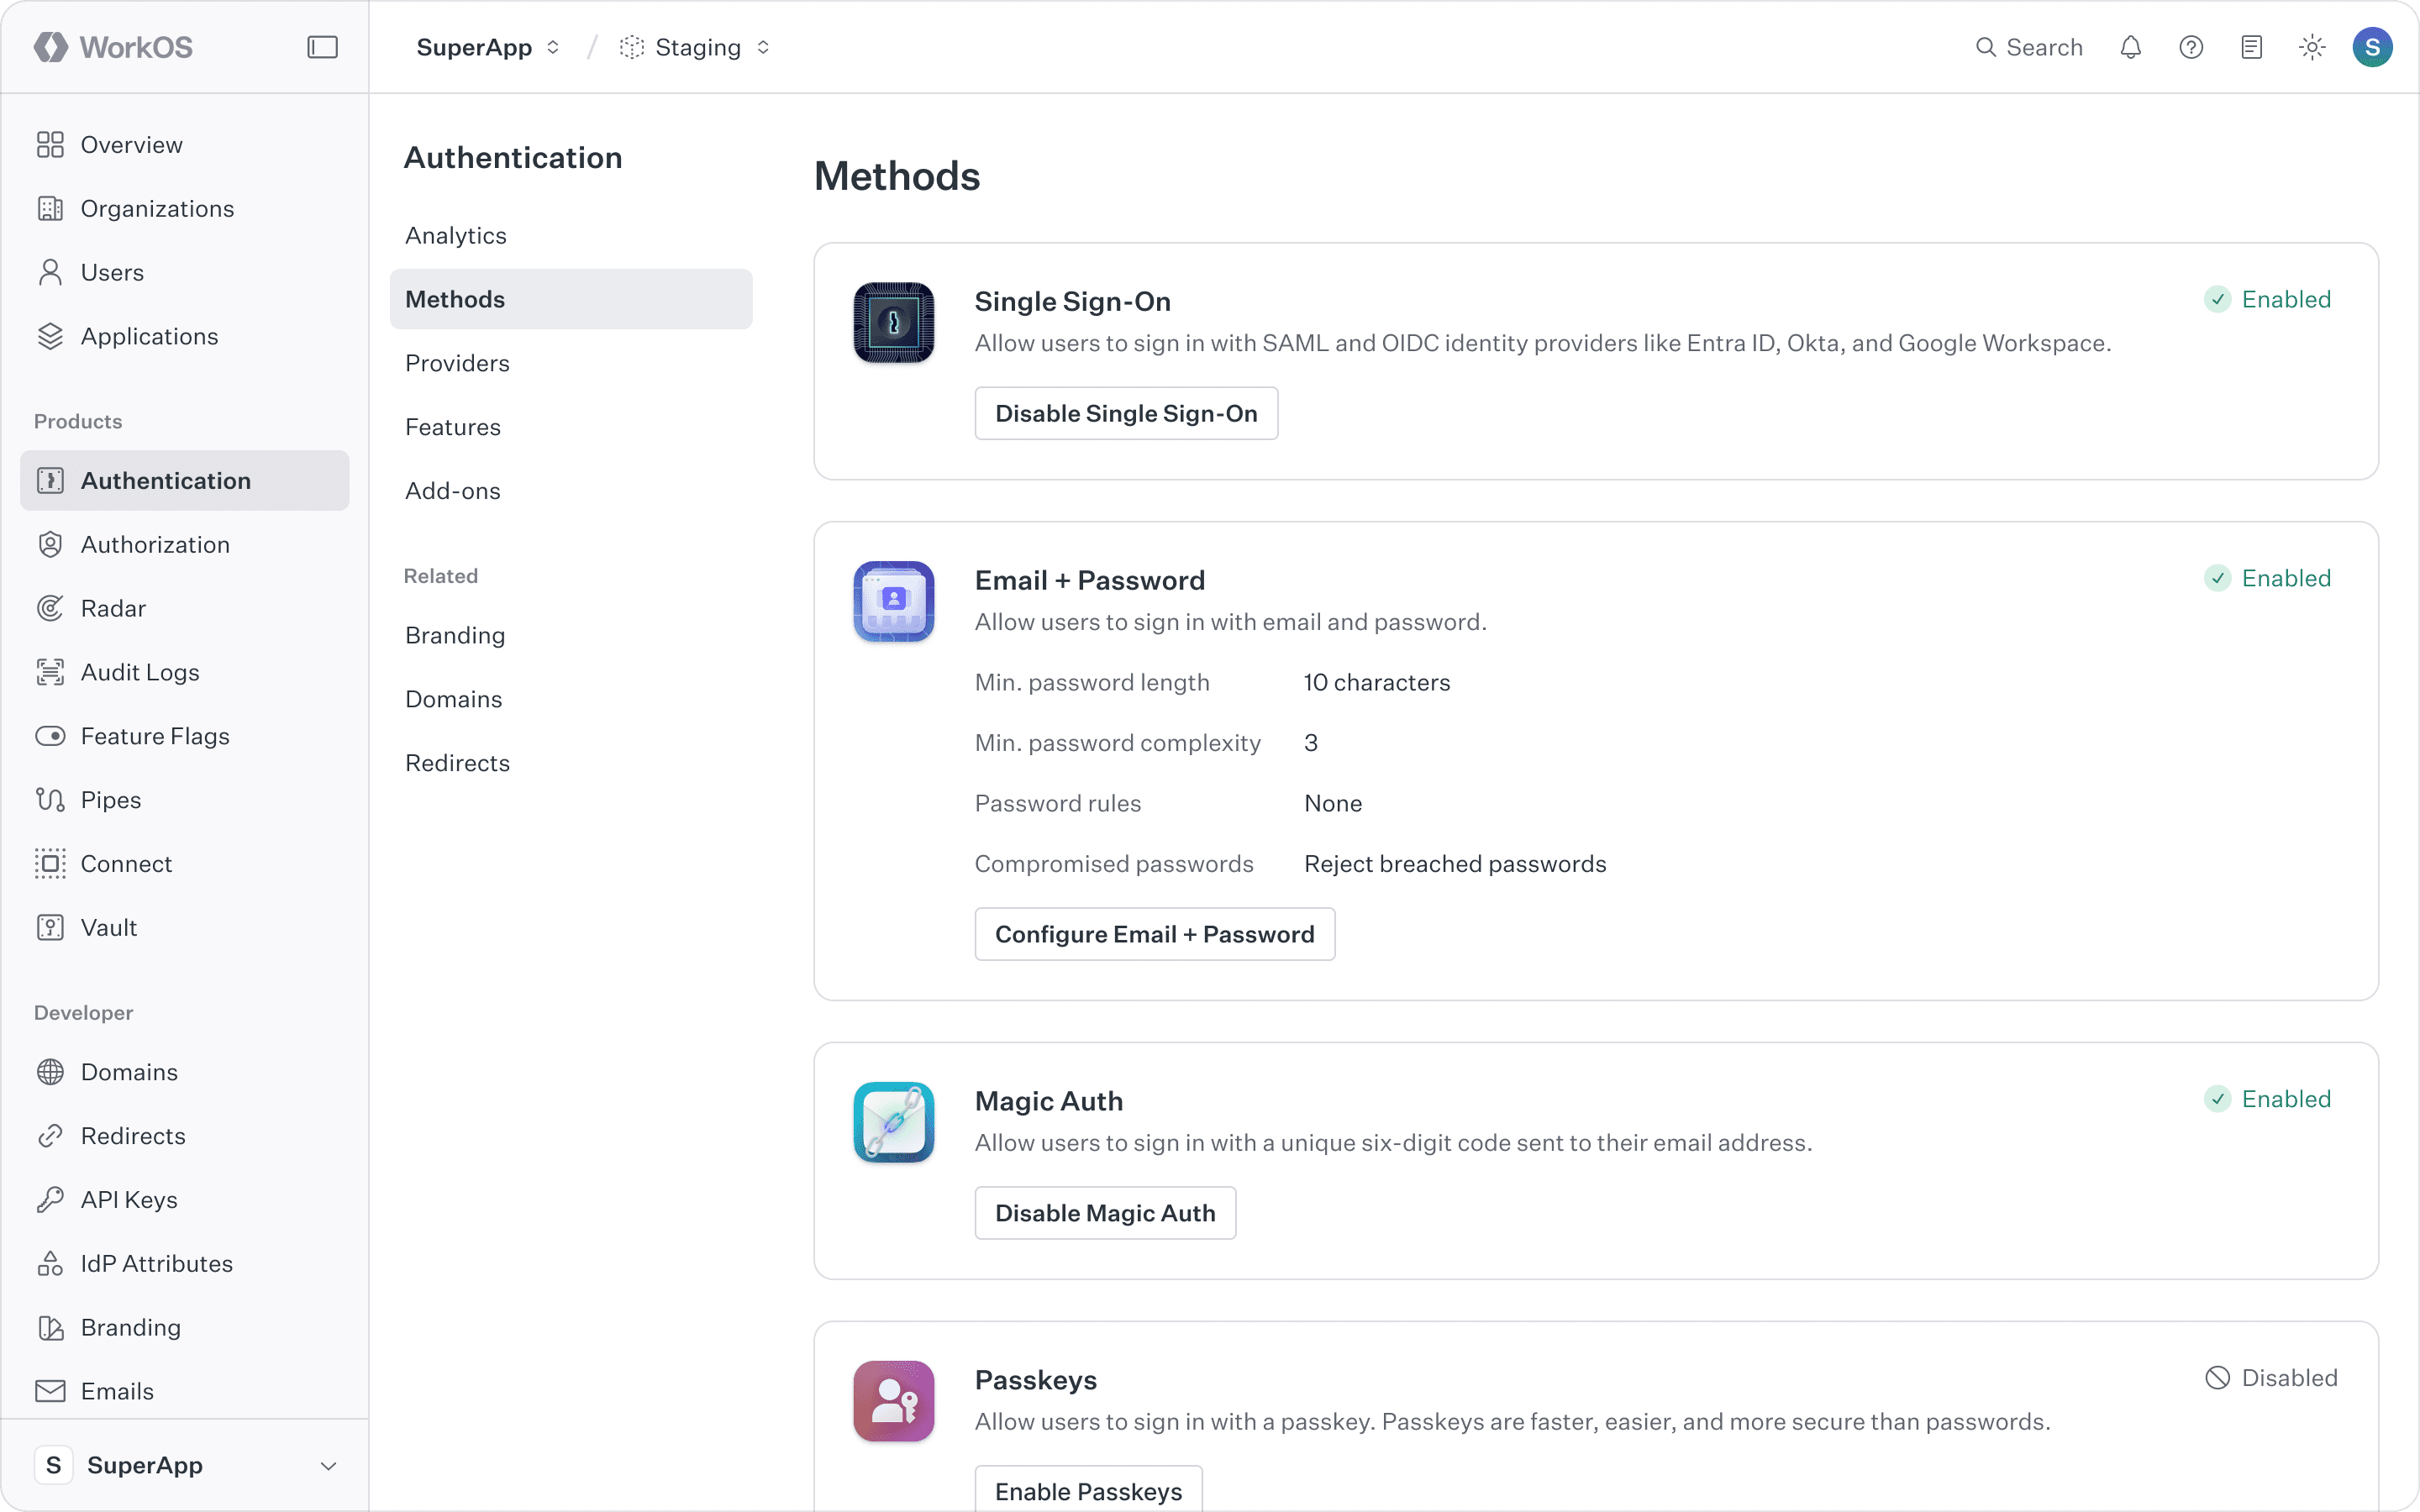Screen dimensions: 2420x1512
Task: Click the Passkeys method icon
Action: pyautogui.click(x=894, y=1401)
